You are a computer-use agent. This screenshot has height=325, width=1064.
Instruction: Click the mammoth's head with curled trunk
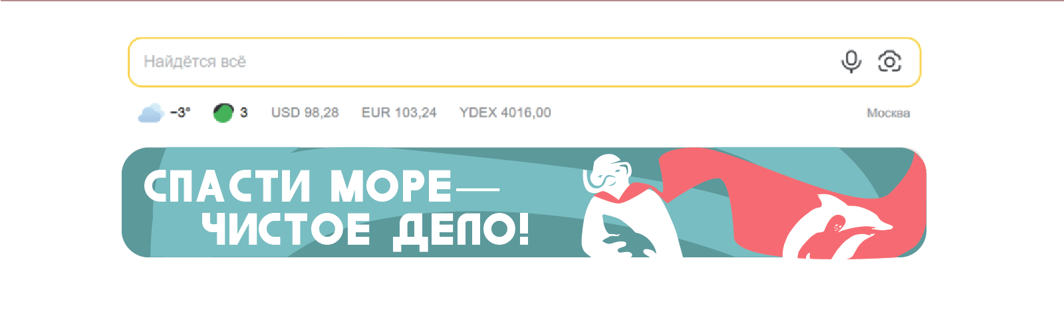click(x=606, y=174)
